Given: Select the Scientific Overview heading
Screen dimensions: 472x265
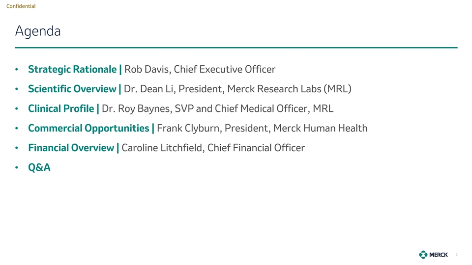Looking at the screenshot, I should coord(73,89).
